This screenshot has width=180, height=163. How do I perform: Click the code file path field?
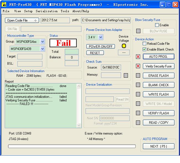click(106, 20)
